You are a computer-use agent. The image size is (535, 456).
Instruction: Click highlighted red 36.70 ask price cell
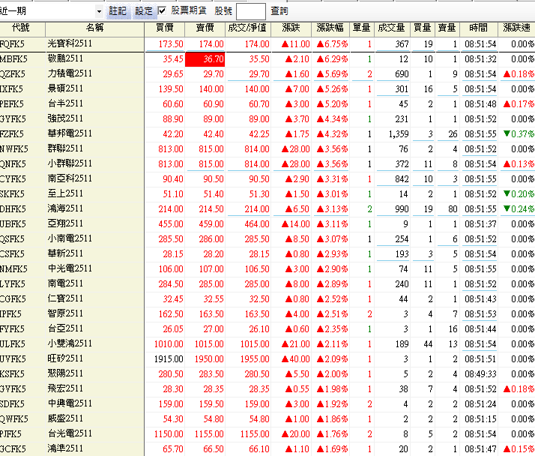[x=205, y=59]
